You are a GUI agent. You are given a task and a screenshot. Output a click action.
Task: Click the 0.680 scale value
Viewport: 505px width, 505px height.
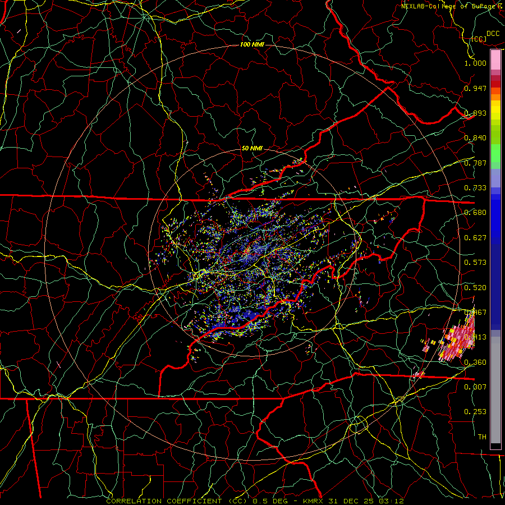pyautogui.click(x=475, y=213)
